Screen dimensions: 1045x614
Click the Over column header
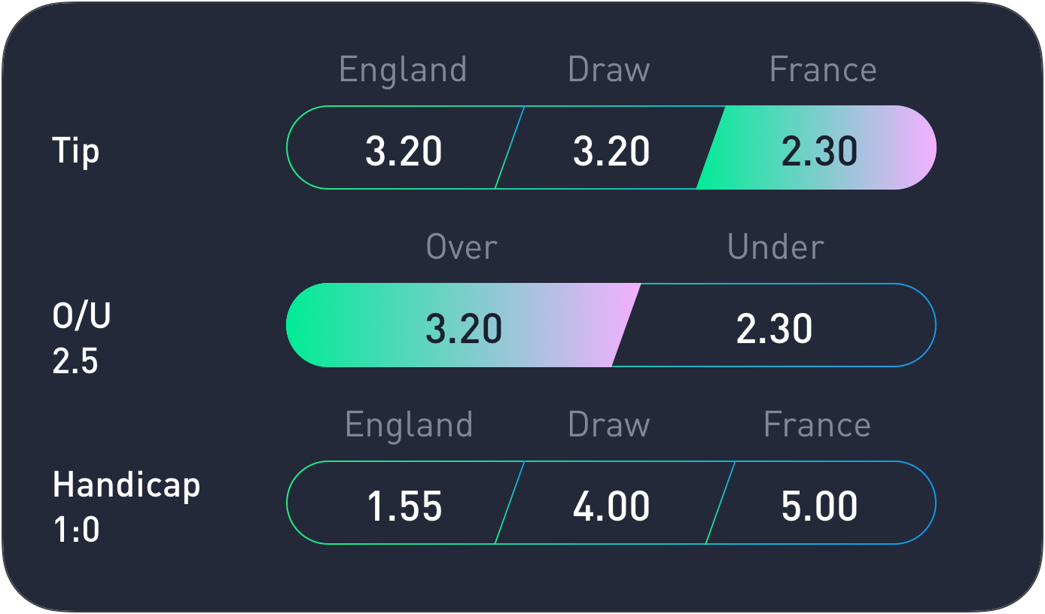tap(462, 247)
